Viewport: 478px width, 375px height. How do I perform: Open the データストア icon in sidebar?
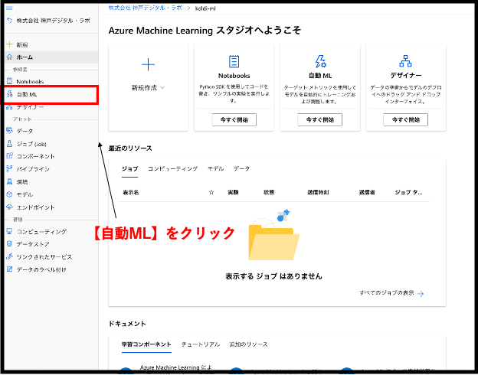10,244
